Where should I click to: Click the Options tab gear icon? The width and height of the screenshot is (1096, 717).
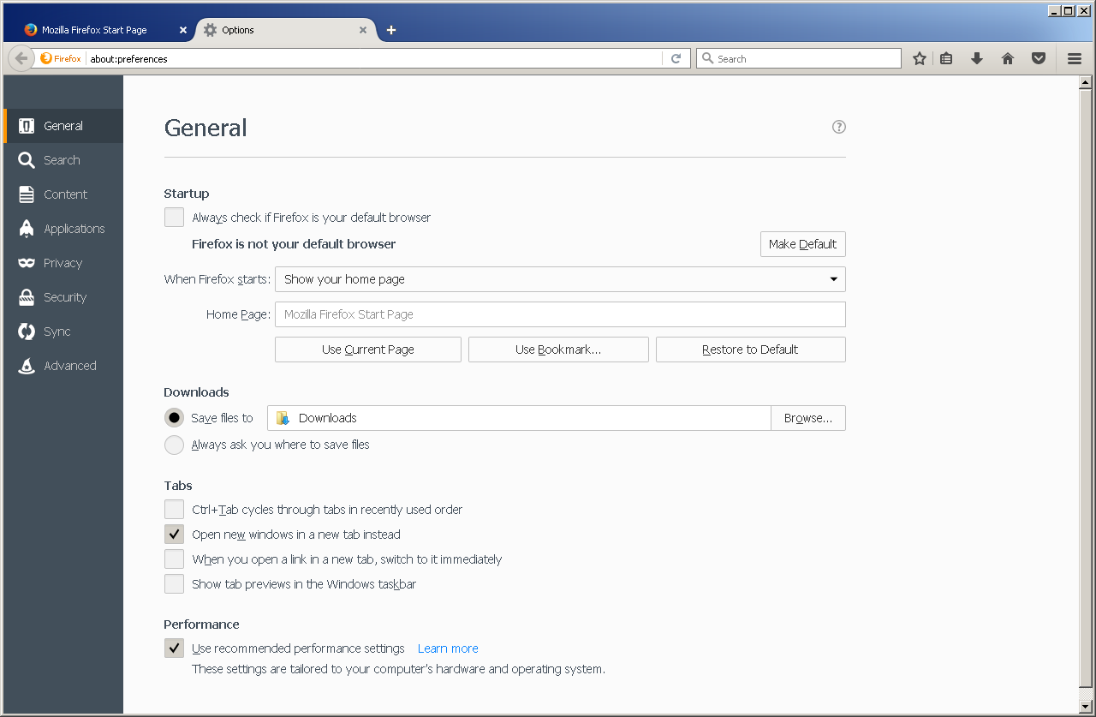(211, 30)
